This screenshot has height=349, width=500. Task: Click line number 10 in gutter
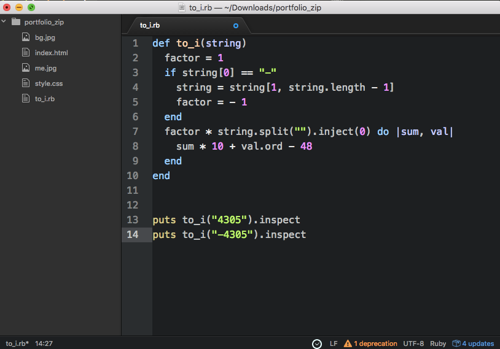(133, 176)
